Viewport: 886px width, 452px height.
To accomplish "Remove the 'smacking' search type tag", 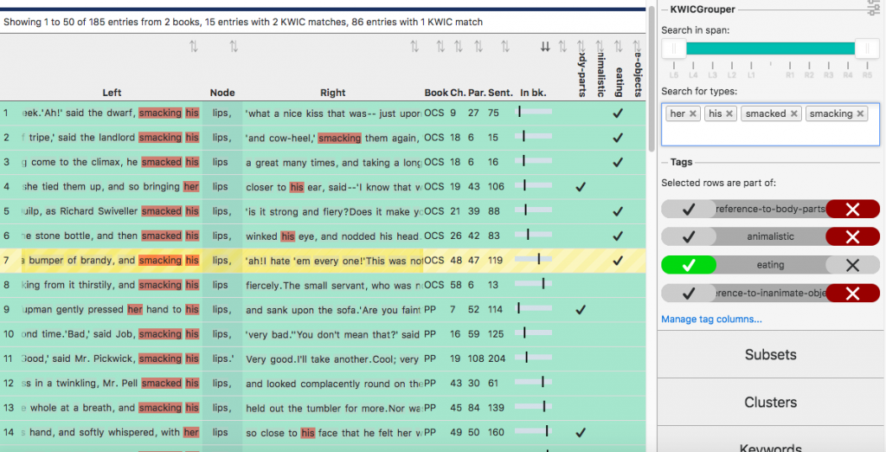I will tap(860, 114).
